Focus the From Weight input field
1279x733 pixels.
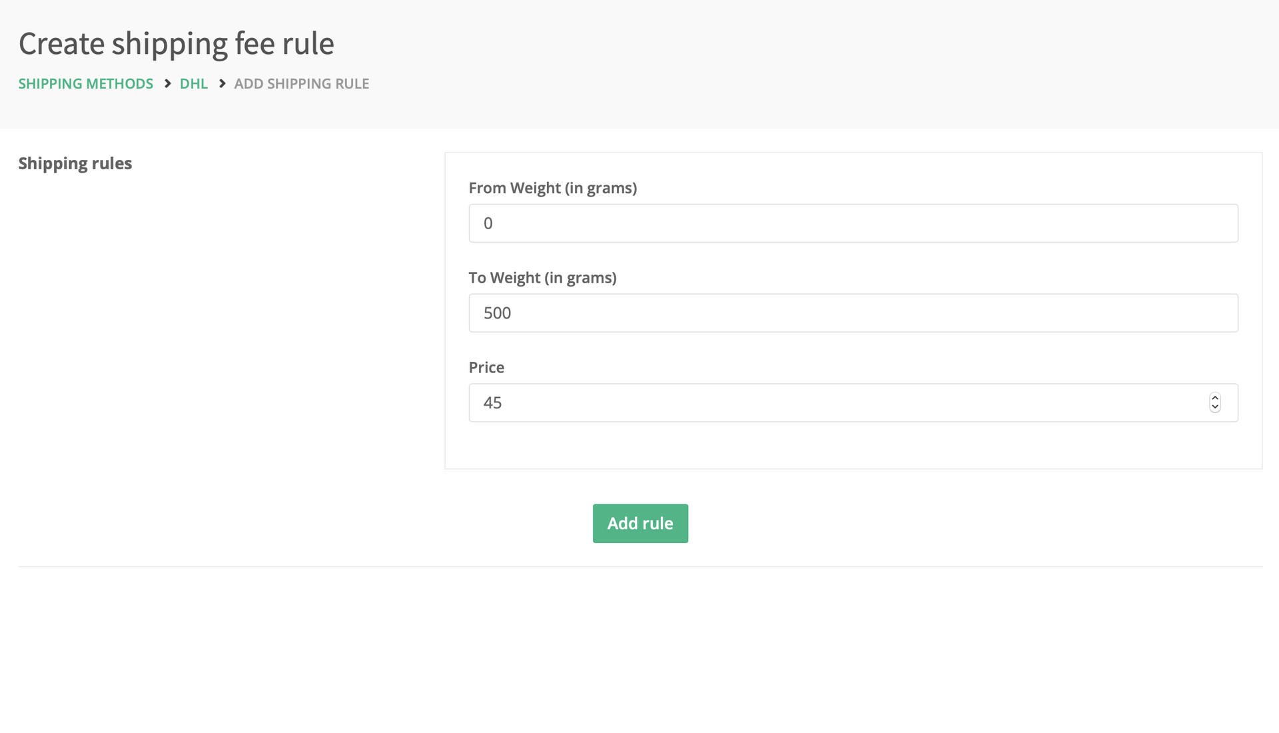pos(853,223)
